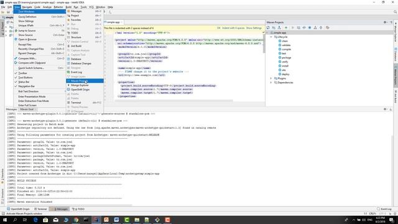Click Generate Sources icon in Maven toolbar
The width and height of the screenshot is (398, 224).
pyautogui.click(x=274, y=27)
